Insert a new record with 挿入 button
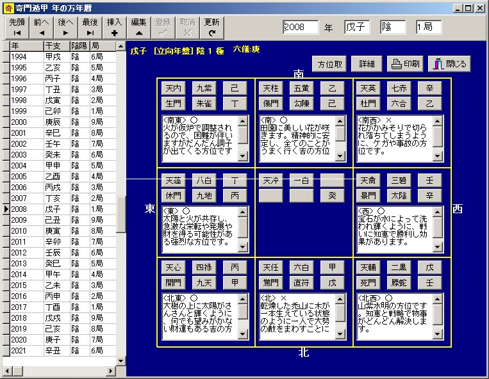 pyautogui.click(x=115, y=27)
